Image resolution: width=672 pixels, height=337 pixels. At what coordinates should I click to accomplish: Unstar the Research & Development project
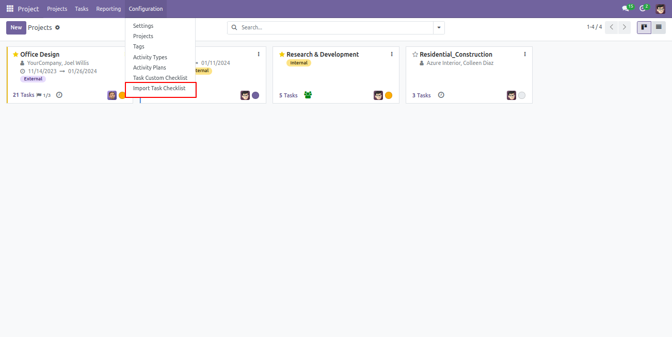pos(282,54)
